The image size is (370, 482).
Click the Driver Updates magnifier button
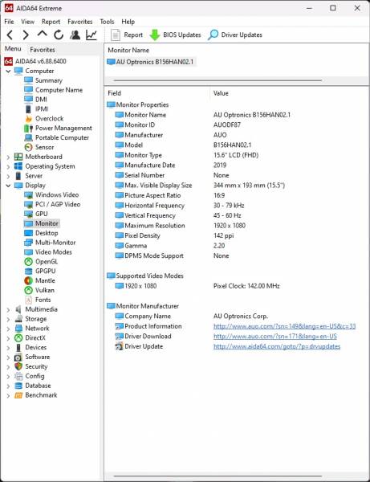coord(235,35)
